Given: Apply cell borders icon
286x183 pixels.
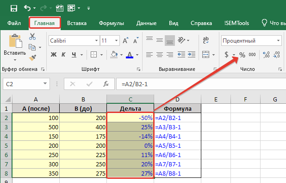Looking at the screenshot, I should [94, 54].
